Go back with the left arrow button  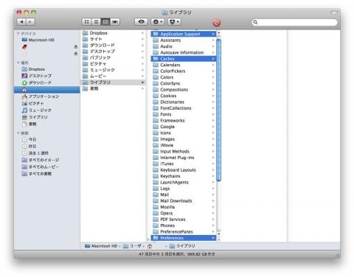coord(21,21)
